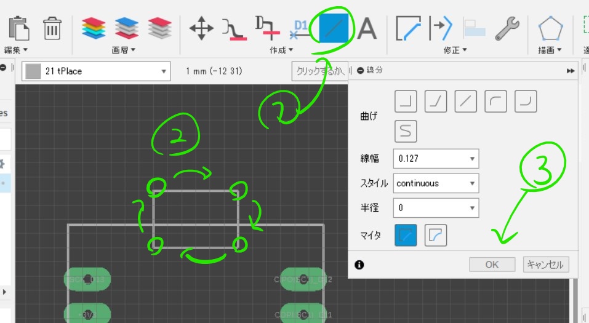This screenshot has height=323, width=589.
Task: Click the align objects icon
Action: 474,28
